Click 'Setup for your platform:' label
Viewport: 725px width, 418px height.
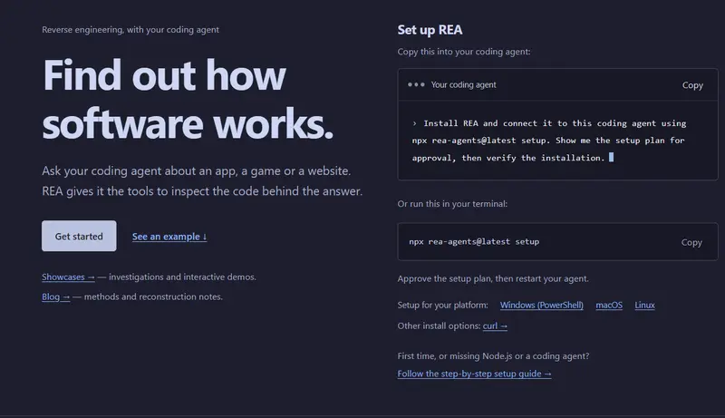[442, 306]
